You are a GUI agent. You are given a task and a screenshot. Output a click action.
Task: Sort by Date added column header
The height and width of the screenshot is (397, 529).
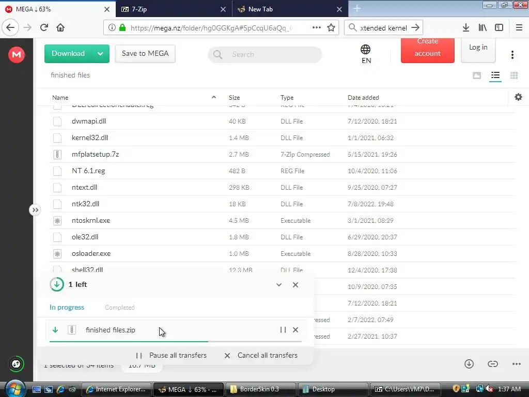pos(363,98)
